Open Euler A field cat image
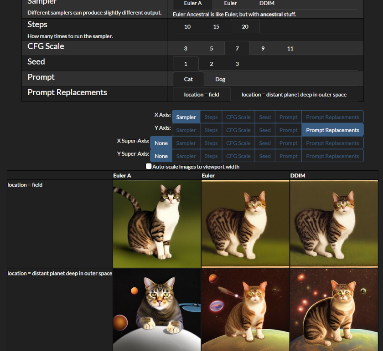Image resolution: width=383 pixels, height=351 pixels. [157, 224]
